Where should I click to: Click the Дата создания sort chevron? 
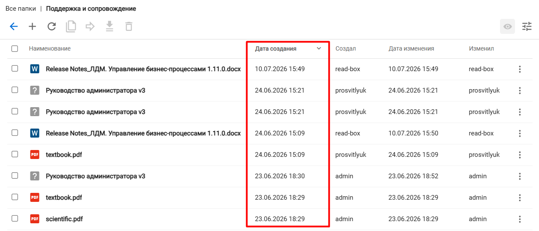pyautogui.click(x=319, y=48)
